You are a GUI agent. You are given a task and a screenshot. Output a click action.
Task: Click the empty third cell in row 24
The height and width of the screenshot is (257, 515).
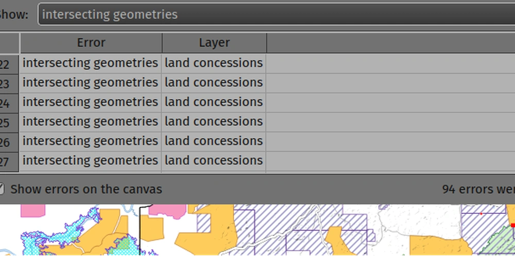pos(390,102)
